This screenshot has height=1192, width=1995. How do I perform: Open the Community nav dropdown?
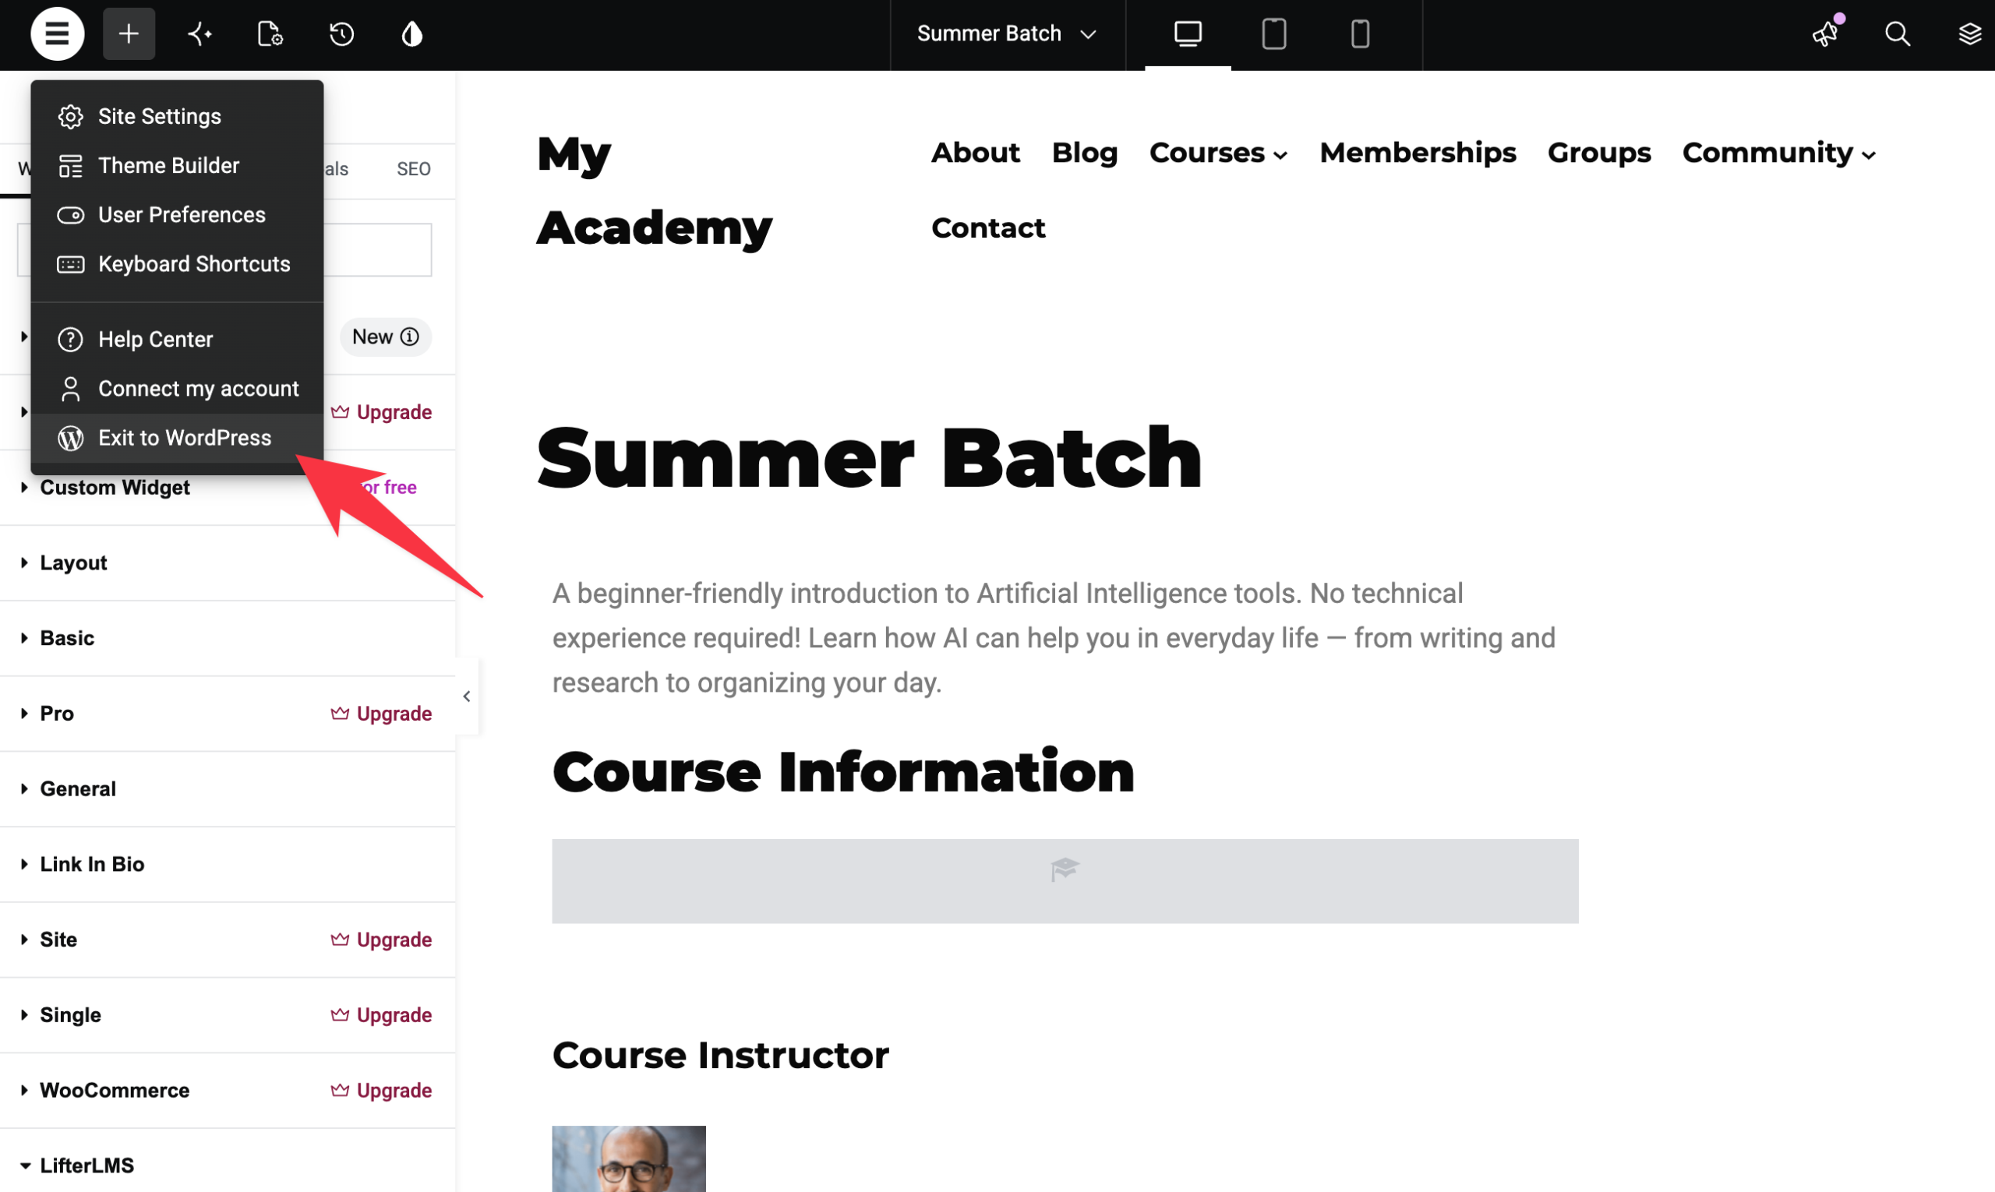click(1780, 153)
